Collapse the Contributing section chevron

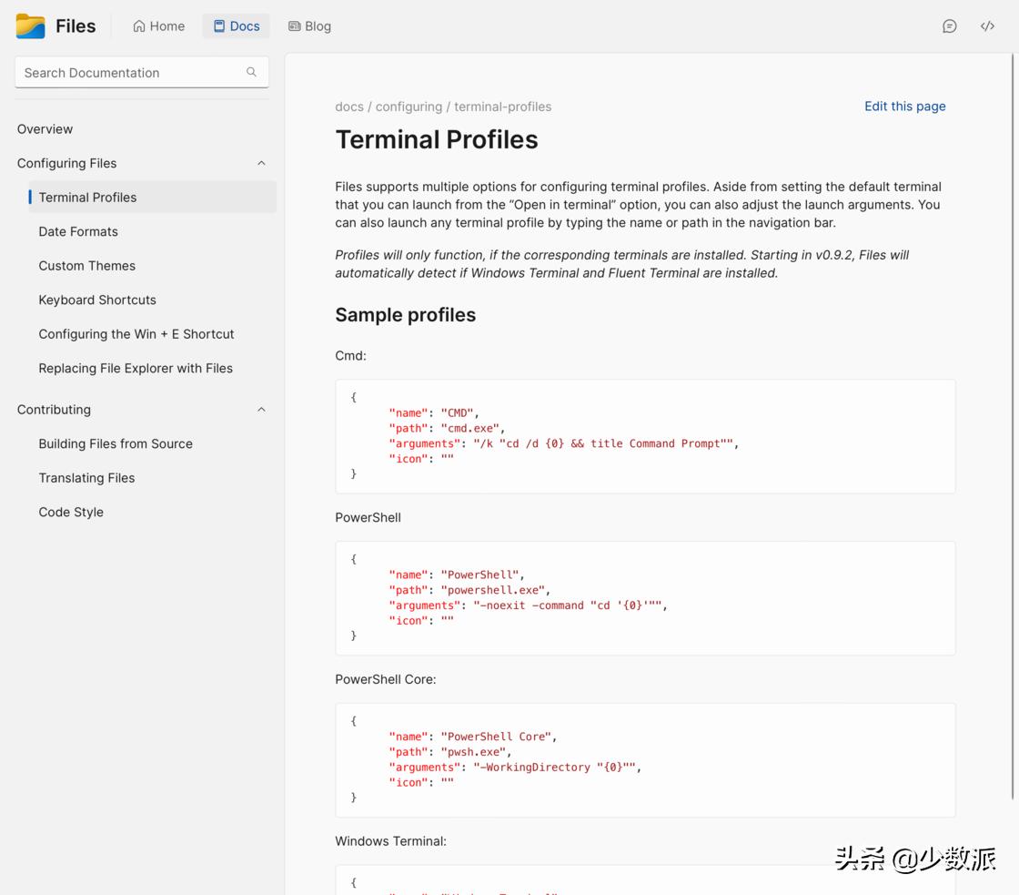[261, 410]
